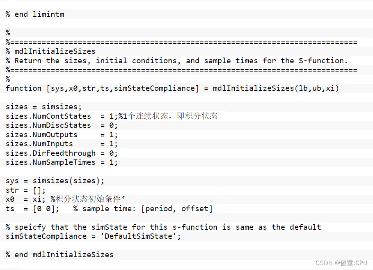Place cursor on 'sizes.NumContStates' line
The image size is (373, 270).
point(48,116)
